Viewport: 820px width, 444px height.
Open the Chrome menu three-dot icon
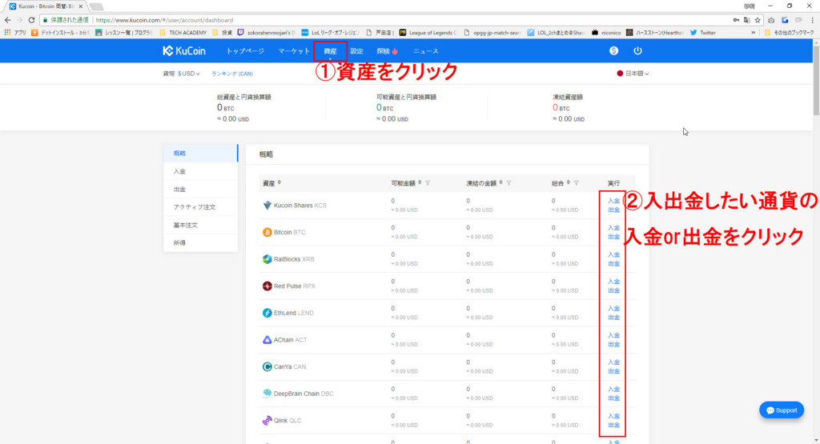pyautogui.click(x=812, y=20)
